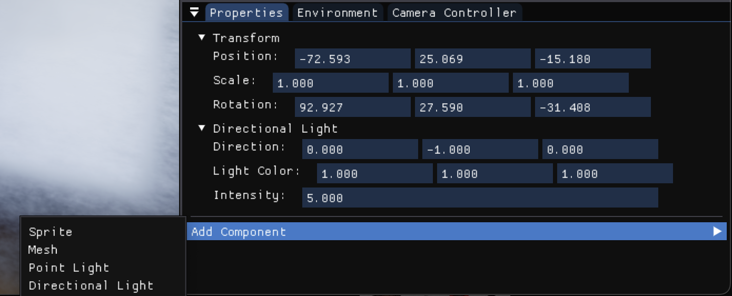
Task: Open the Camera Controller tab
Action: pyautogui.click(x=454, y=13)
